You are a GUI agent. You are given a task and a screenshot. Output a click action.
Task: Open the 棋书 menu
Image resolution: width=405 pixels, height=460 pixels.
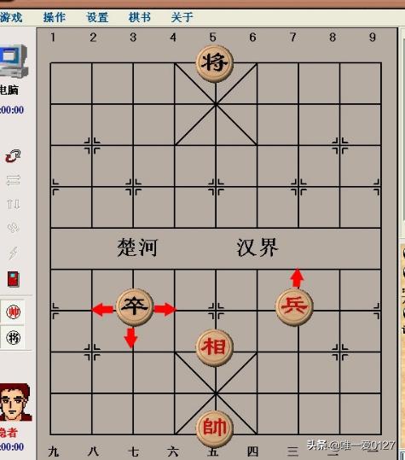pos(140,17)
